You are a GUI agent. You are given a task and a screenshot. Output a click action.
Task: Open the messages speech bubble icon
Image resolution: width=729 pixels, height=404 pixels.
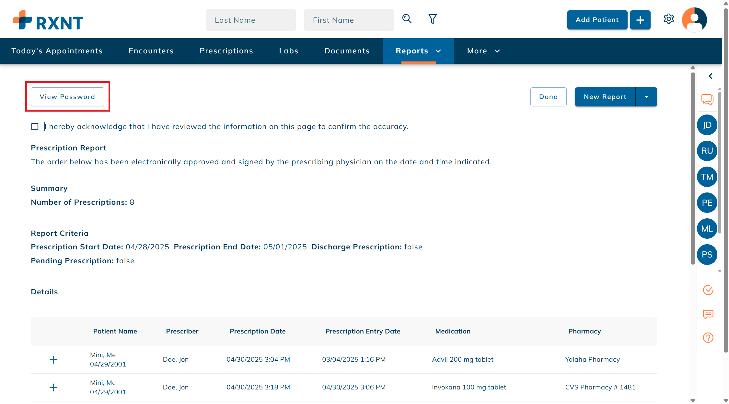tap(708, 314)
